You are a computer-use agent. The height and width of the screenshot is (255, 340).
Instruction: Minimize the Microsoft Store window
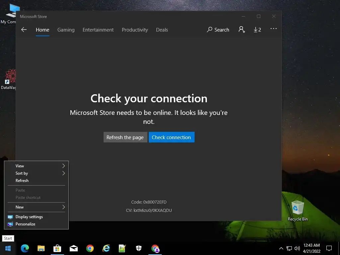tap(243, 17)
